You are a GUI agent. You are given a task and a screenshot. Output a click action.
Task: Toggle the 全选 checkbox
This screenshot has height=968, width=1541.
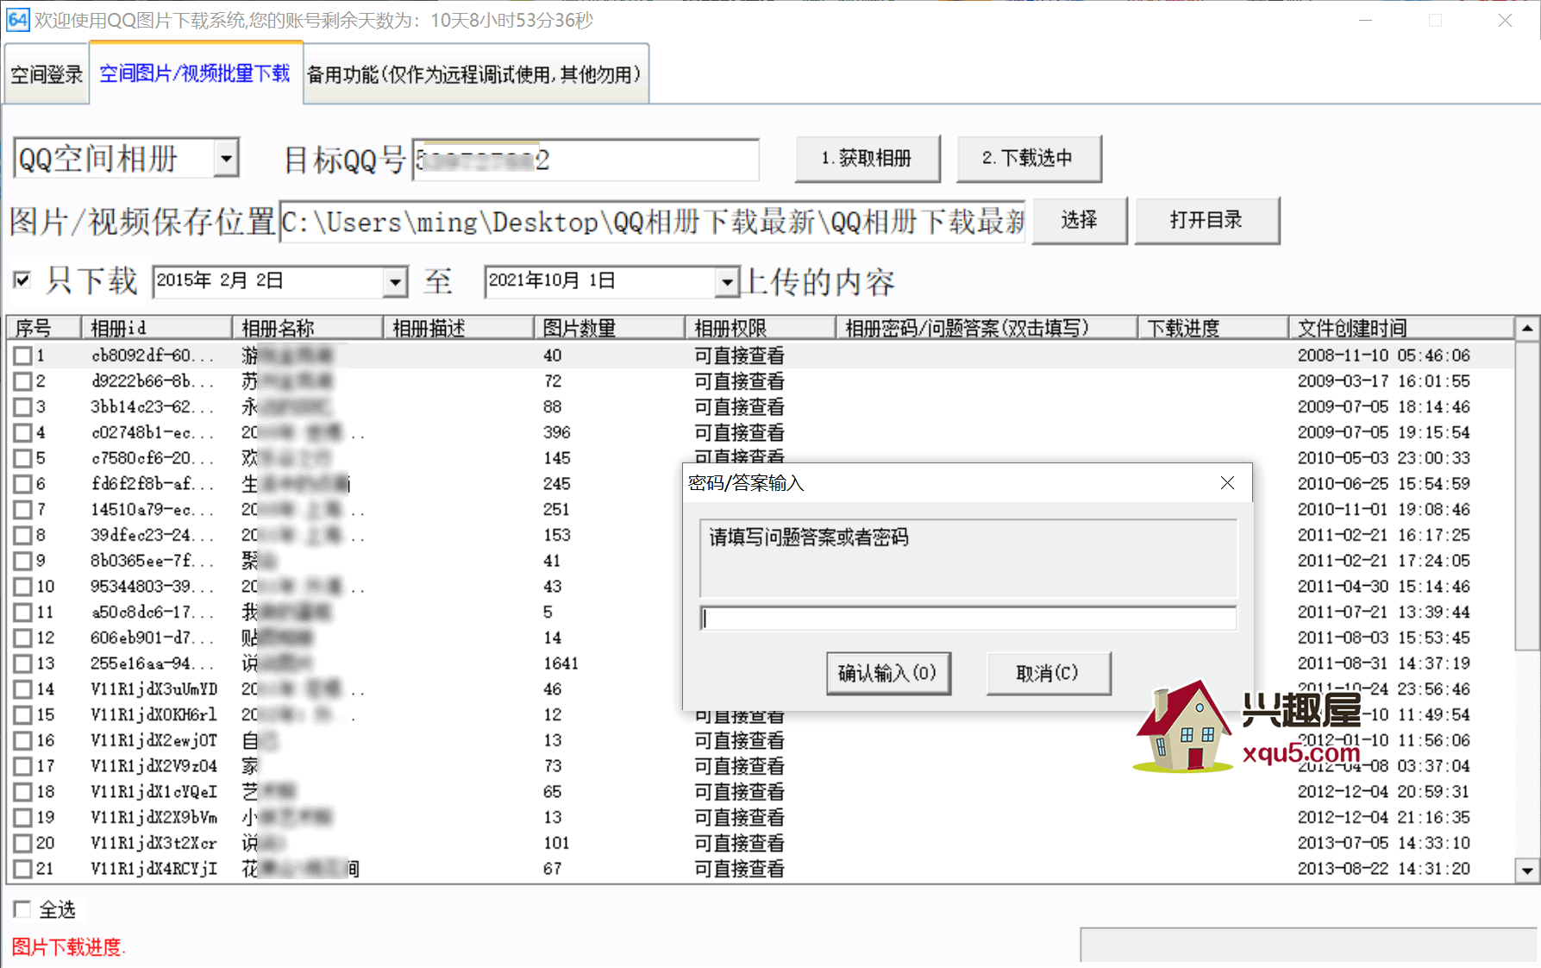pyautogui.click(x=22, y=909)
